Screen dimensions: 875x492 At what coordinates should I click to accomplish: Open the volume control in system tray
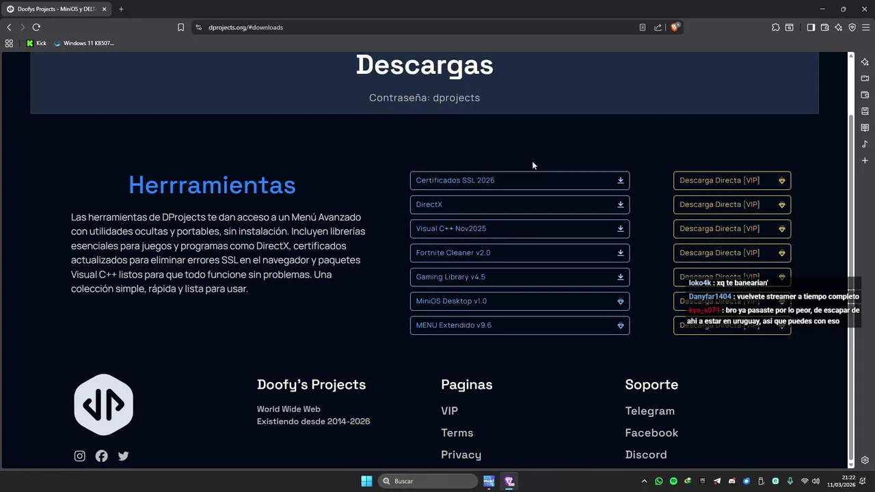[x=816, y=481]
